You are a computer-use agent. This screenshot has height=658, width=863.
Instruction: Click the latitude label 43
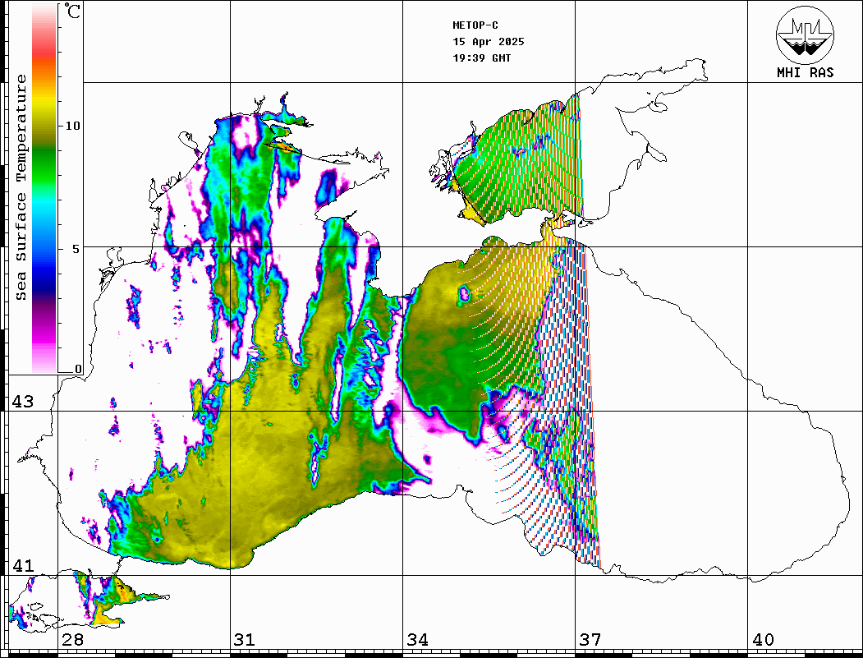[23, 402]
